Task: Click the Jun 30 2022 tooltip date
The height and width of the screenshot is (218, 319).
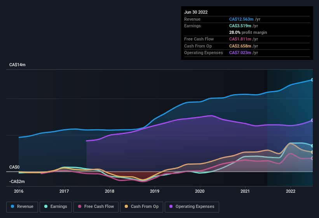Action: [x=196, y=12]
